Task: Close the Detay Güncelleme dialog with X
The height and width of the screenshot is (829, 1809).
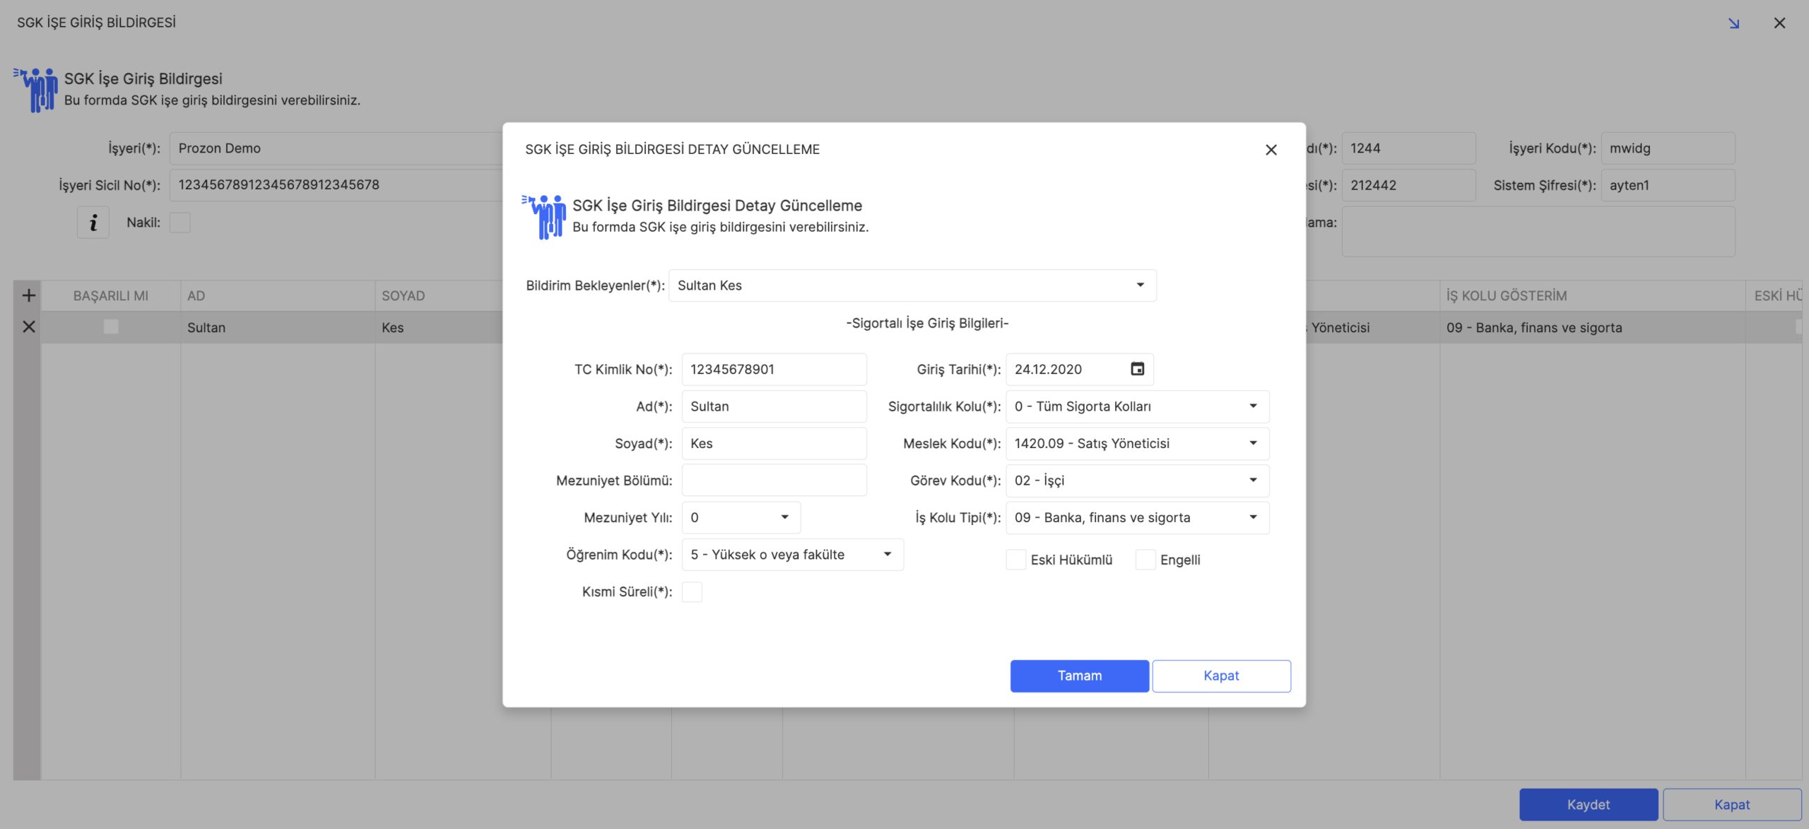Action: tap(1271, 150)
